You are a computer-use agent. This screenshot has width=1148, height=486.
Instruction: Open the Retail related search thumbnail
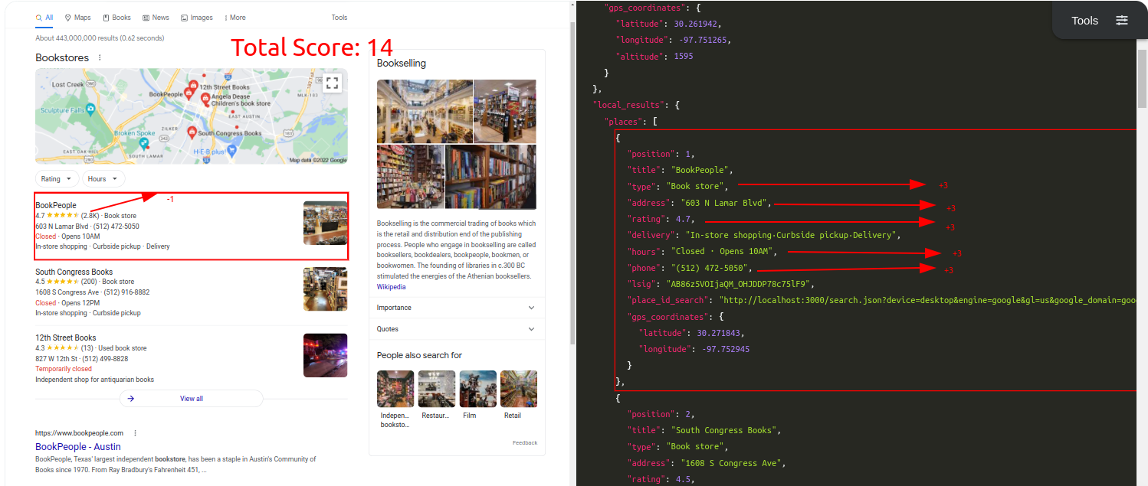click(519, 389)
